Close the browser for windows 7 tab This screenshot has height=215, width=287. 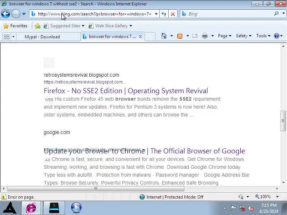coord(140,37)
